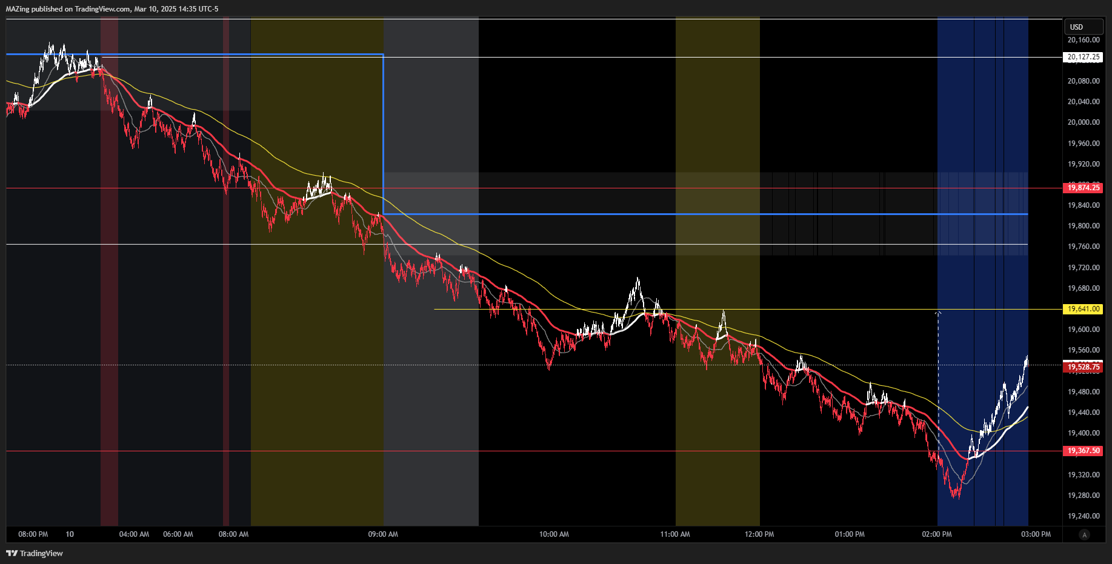Image resolution: width=1112 pixels, height=564 pixels.
Task: Click the red 19,874.25 price label
Action: (x=1083, y=188)
